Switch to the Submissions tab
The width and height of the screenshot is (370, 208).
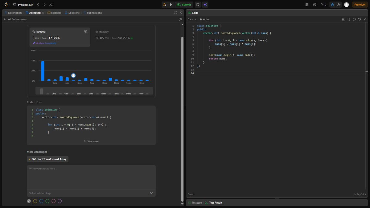(x=92, y=13)
